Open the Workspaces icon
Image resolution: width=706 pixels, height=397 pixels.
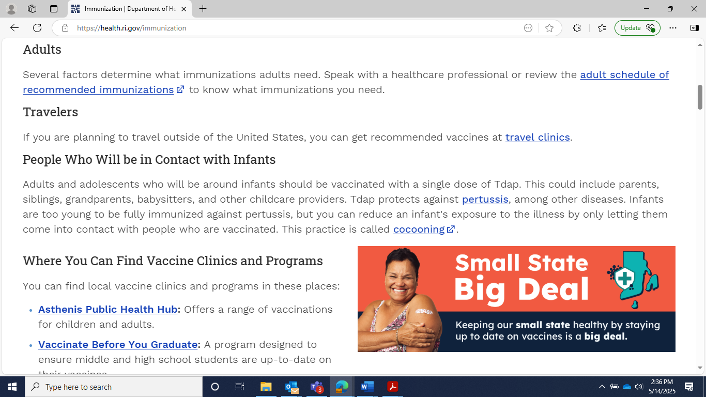click(x=32, y=9)
